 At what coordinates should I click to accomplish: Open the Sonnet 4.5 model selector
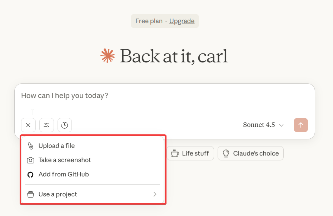tap(259, 125)
